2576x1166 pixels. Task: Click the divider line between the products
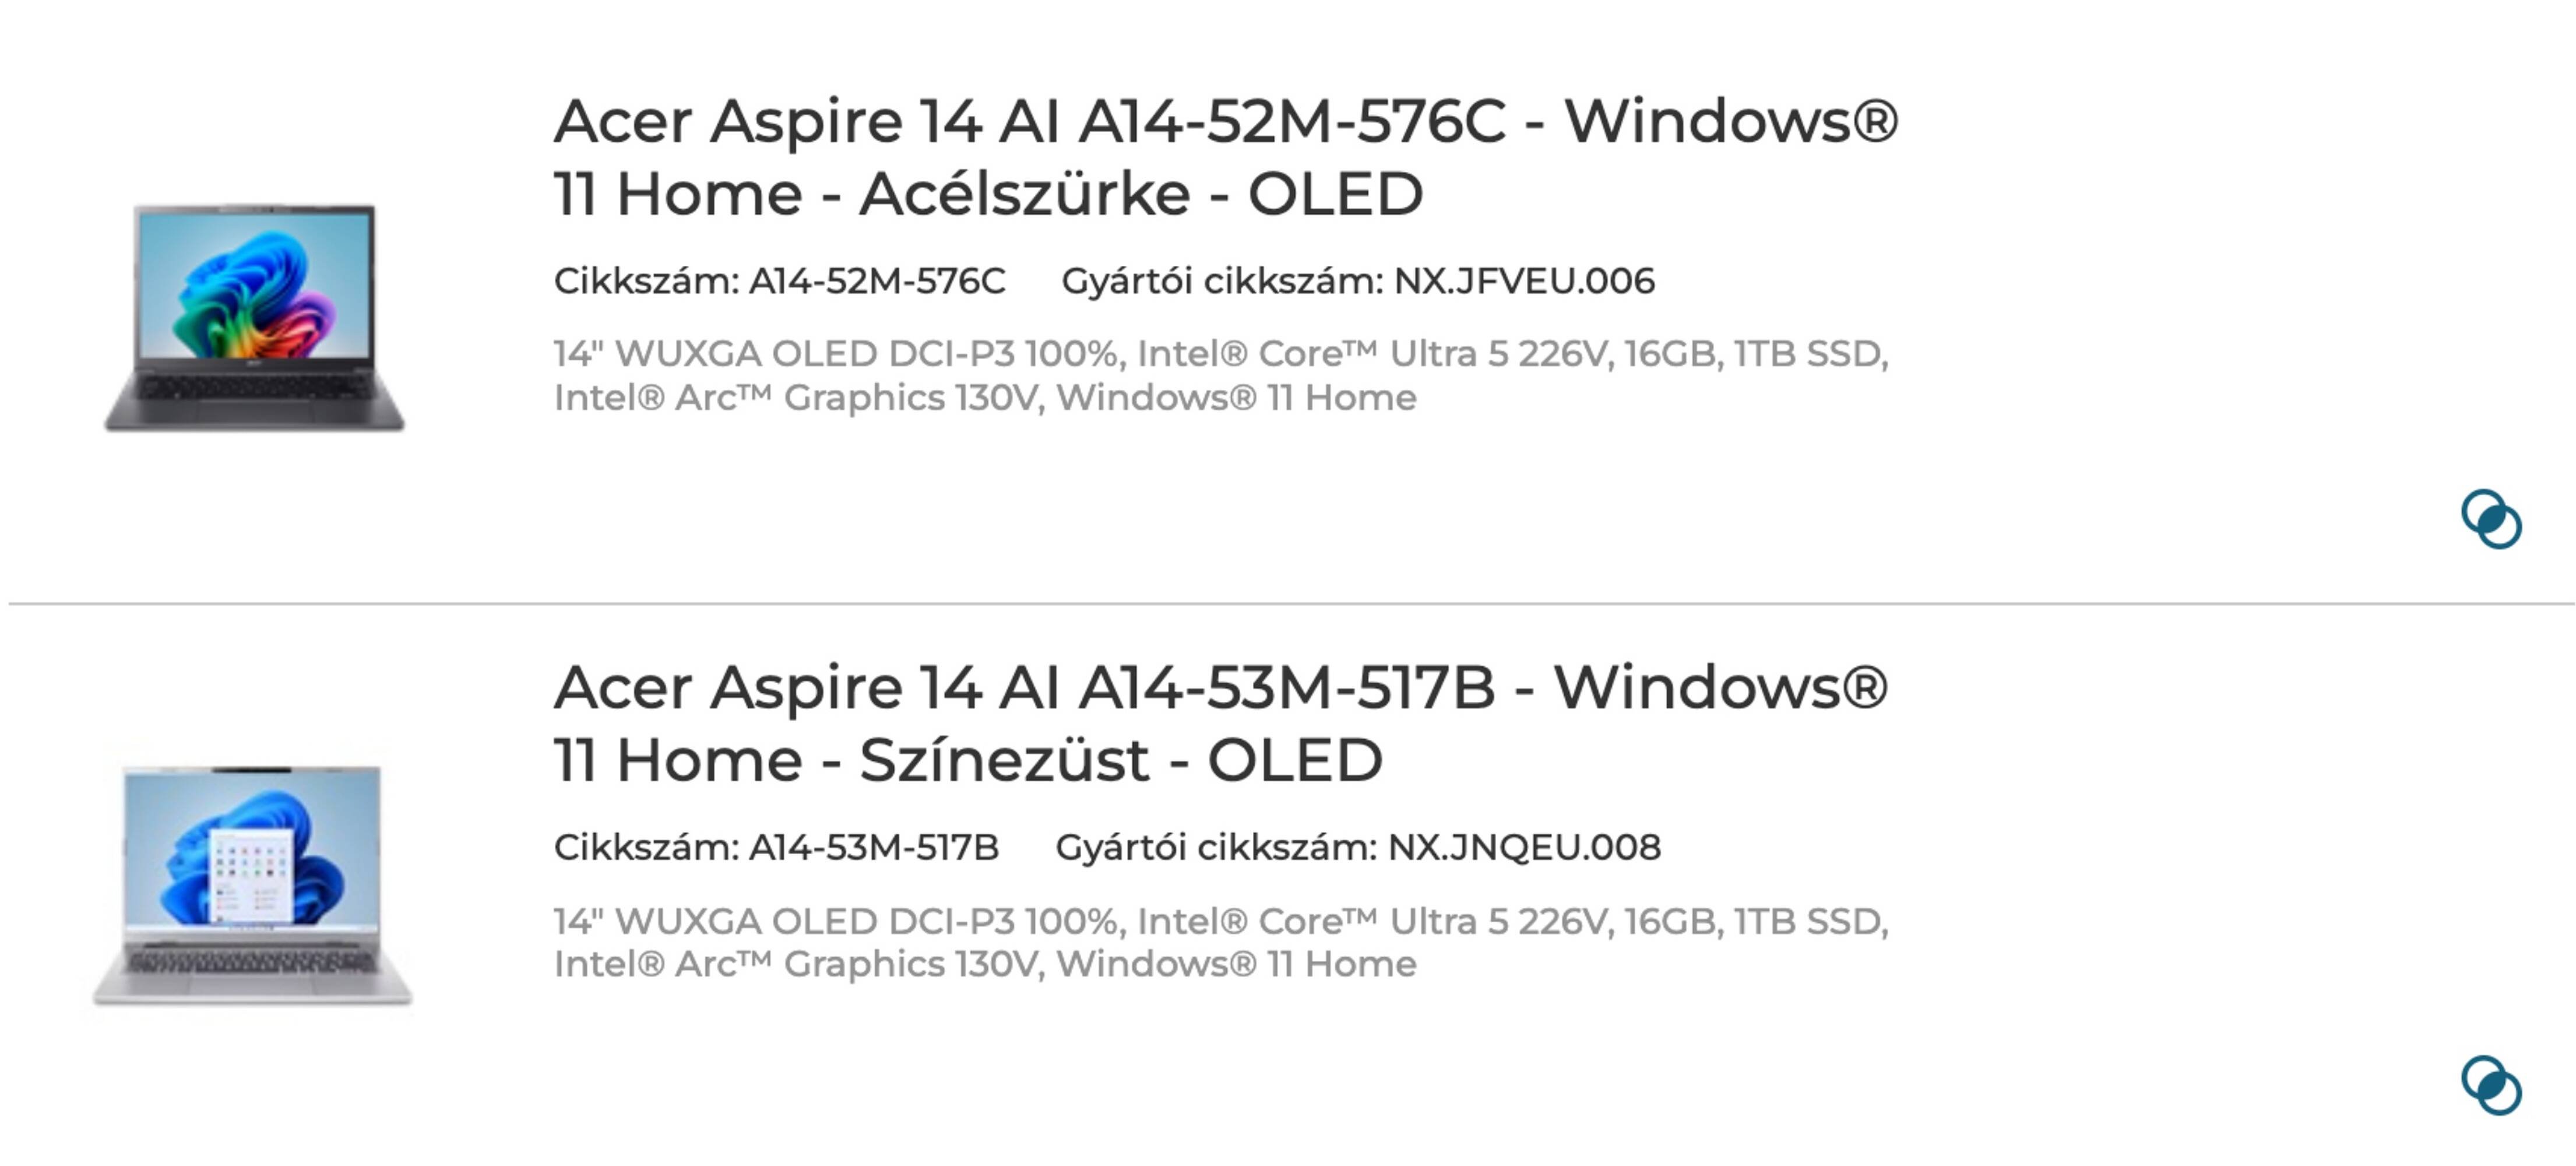(1288, 604)
